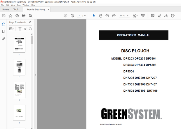Switch to the Home tab
This screenshot has height=129, width=181.
point(6,9)
